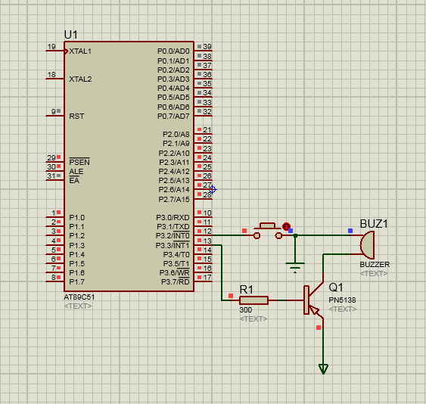Click the P3.5/T1 pin 15
426x404 pixels.
coord(204,263)
